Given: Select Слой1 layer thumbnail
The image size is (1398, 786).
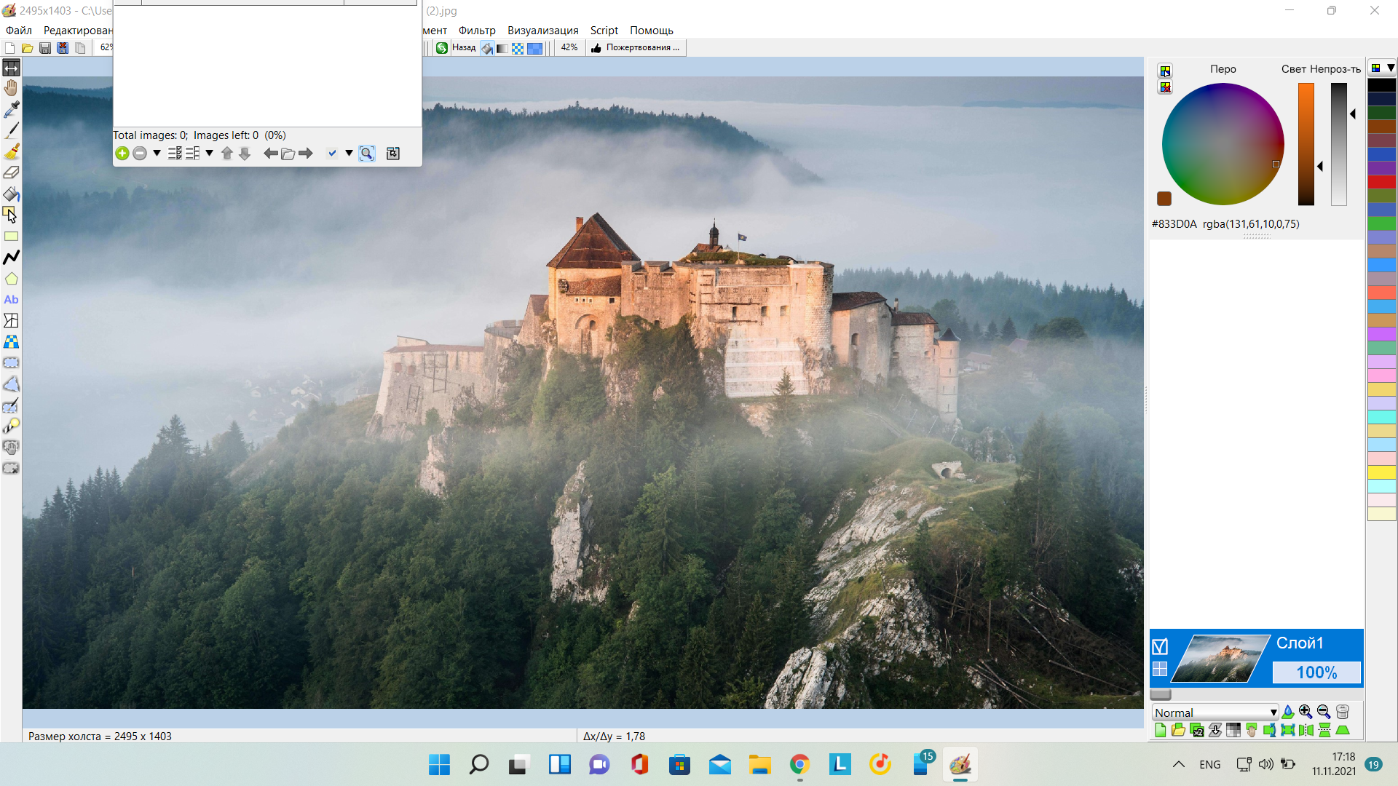Looking at the screenshot, I should click(1220, 659).
